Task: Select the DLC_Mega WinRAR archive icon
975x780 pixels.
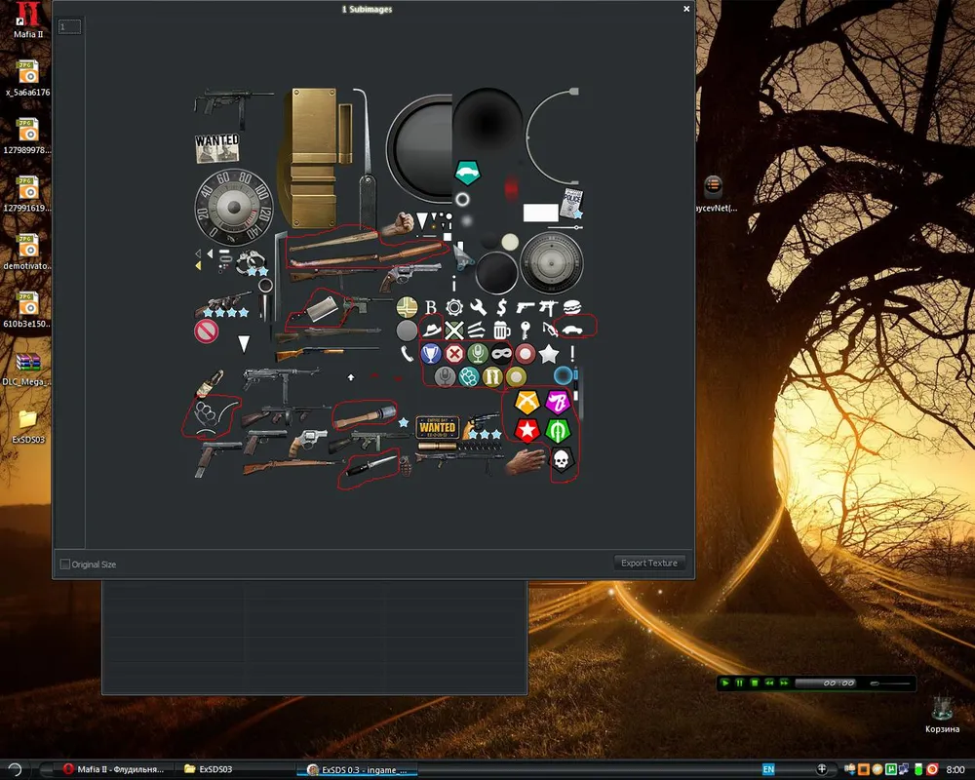Action: coord(27,363)
